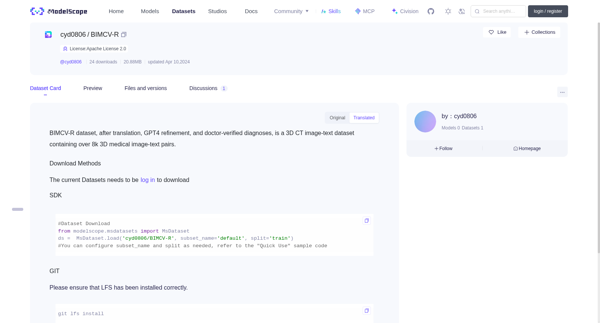
Task: Click the Models 0 count text
Action: tap(450, 128)
